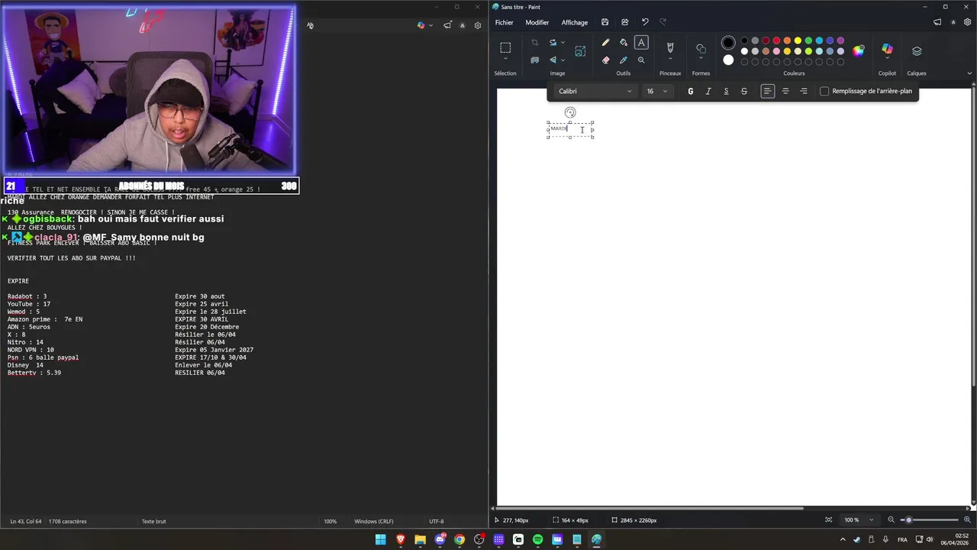Click 100% zoom in Notepad status bar
The width and height of the screenshot is (977, 550).
pyautogui.click(x=330, y=522)
